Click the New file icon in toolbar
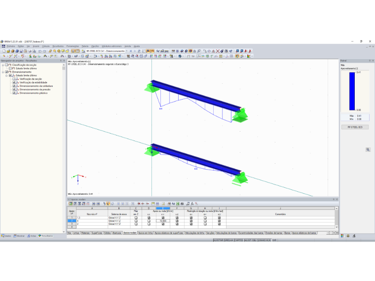 pyautogui.click(x=4, y=51)
